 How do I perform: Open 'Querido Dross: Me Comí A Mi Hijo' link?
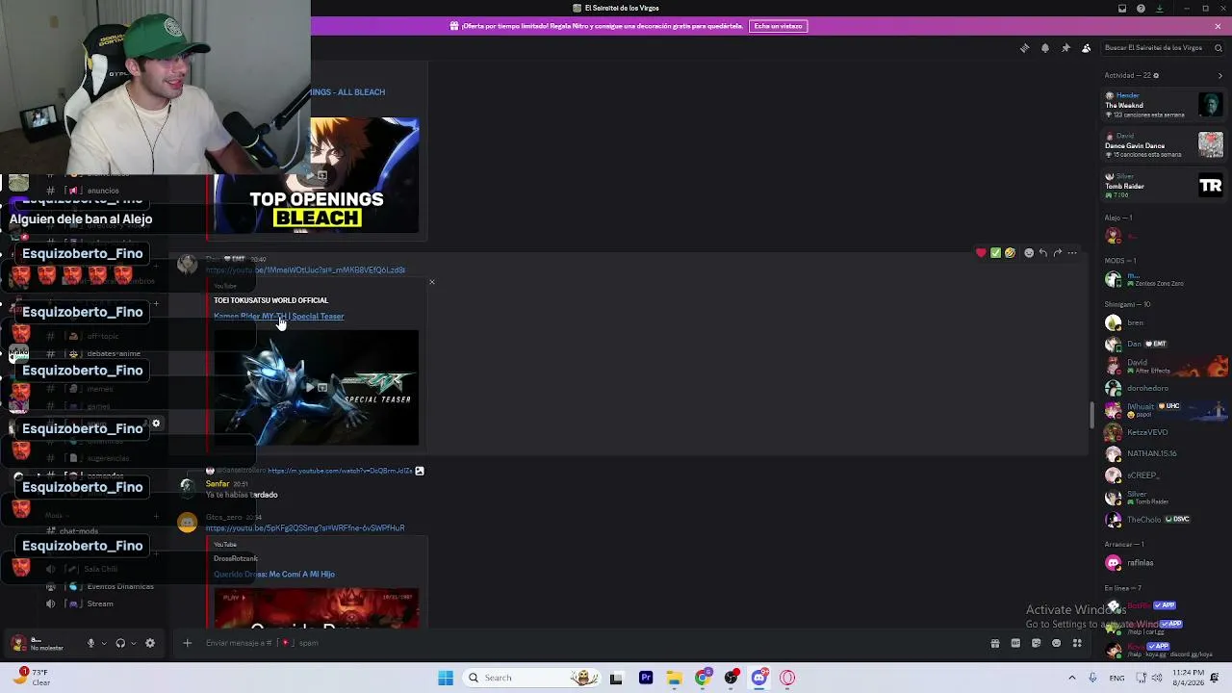point(274,574)
